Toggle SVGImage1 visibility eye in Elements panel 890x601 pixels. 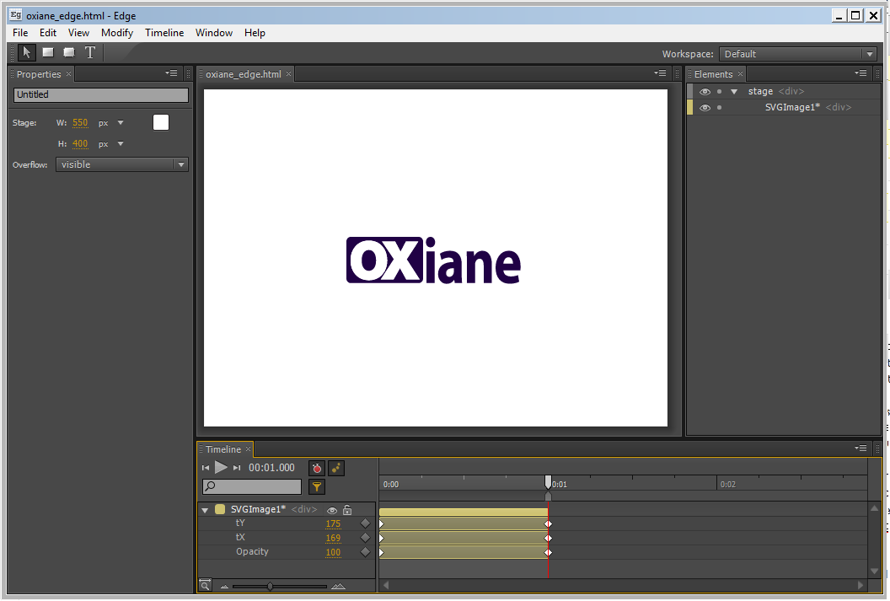[x=705, y=107]
